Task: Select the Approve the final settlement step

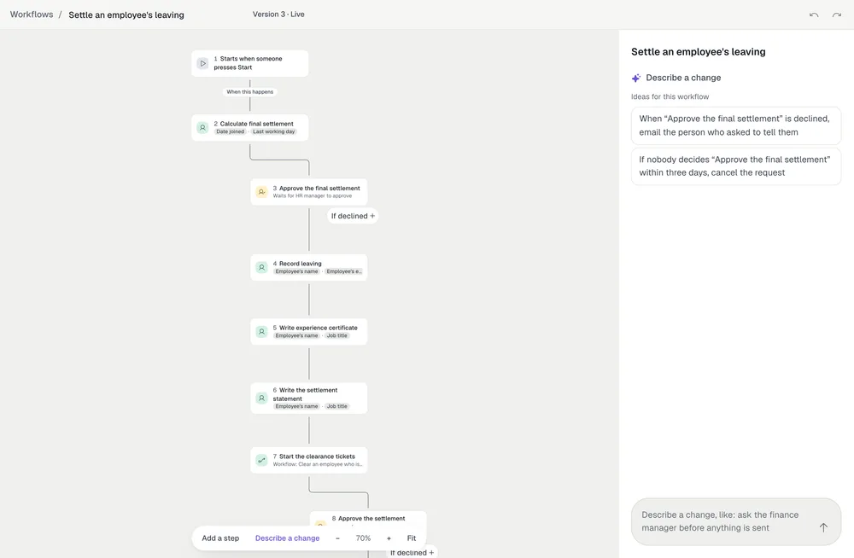Action: 309,192
